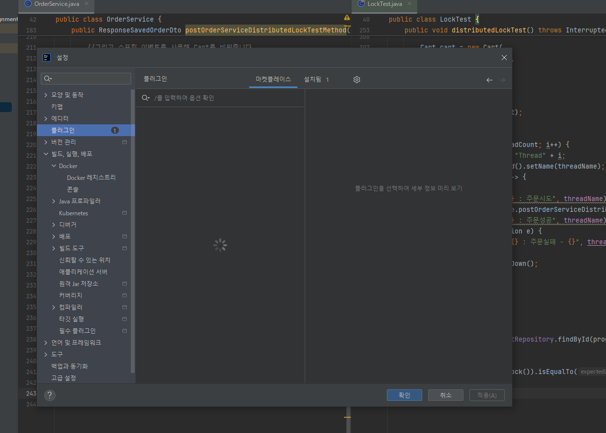Confirm with the 확인 button
Image resolution: width=606 pixels, height=433 pixels.
click(404, 395)
